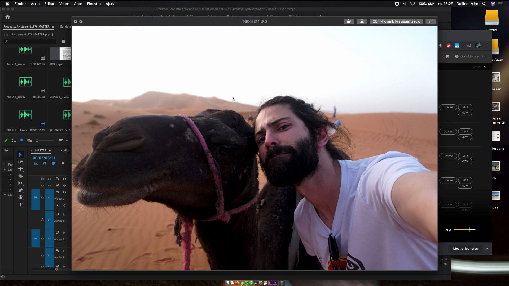
Task: Toggle timeline snap magnet icon
Action: [x=45, y=164]
